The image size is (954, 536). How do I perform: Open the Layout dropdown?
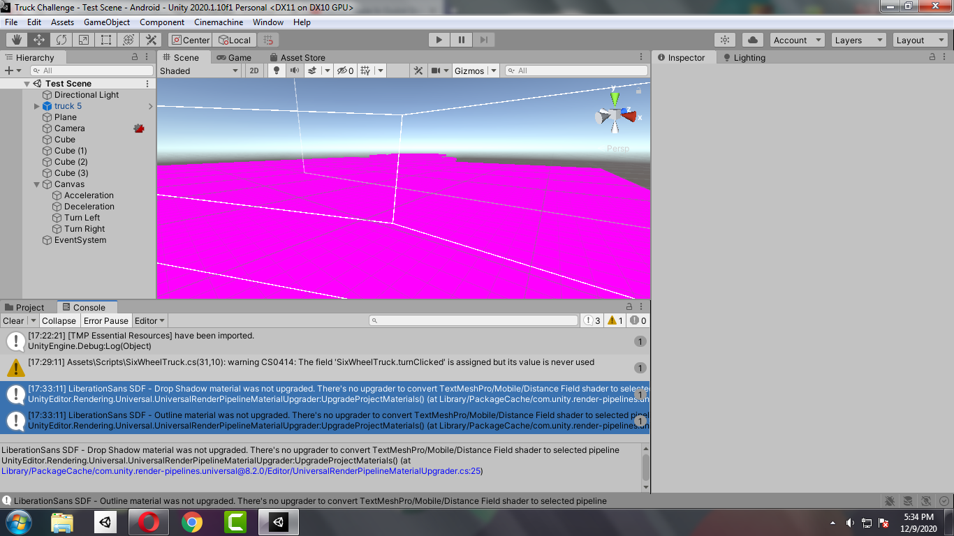pos(919,40)
